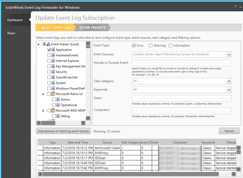Select the 7/2/2018 10:15:17 PM cell
The image size is (243, 178).
point(77,158)
